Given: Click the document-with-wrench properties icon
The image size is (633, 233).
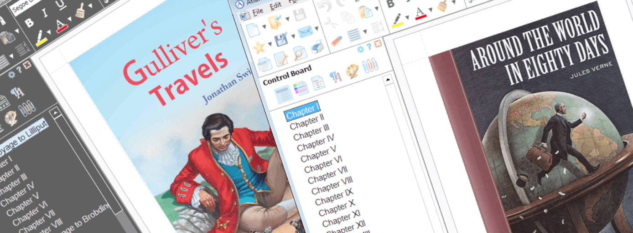Looking at the screenshot, I should [280, 59].
